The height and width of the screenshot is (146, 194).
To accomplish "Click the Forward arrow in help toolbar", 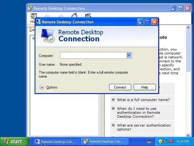I will pyautogui.click(x=61, y=16).
